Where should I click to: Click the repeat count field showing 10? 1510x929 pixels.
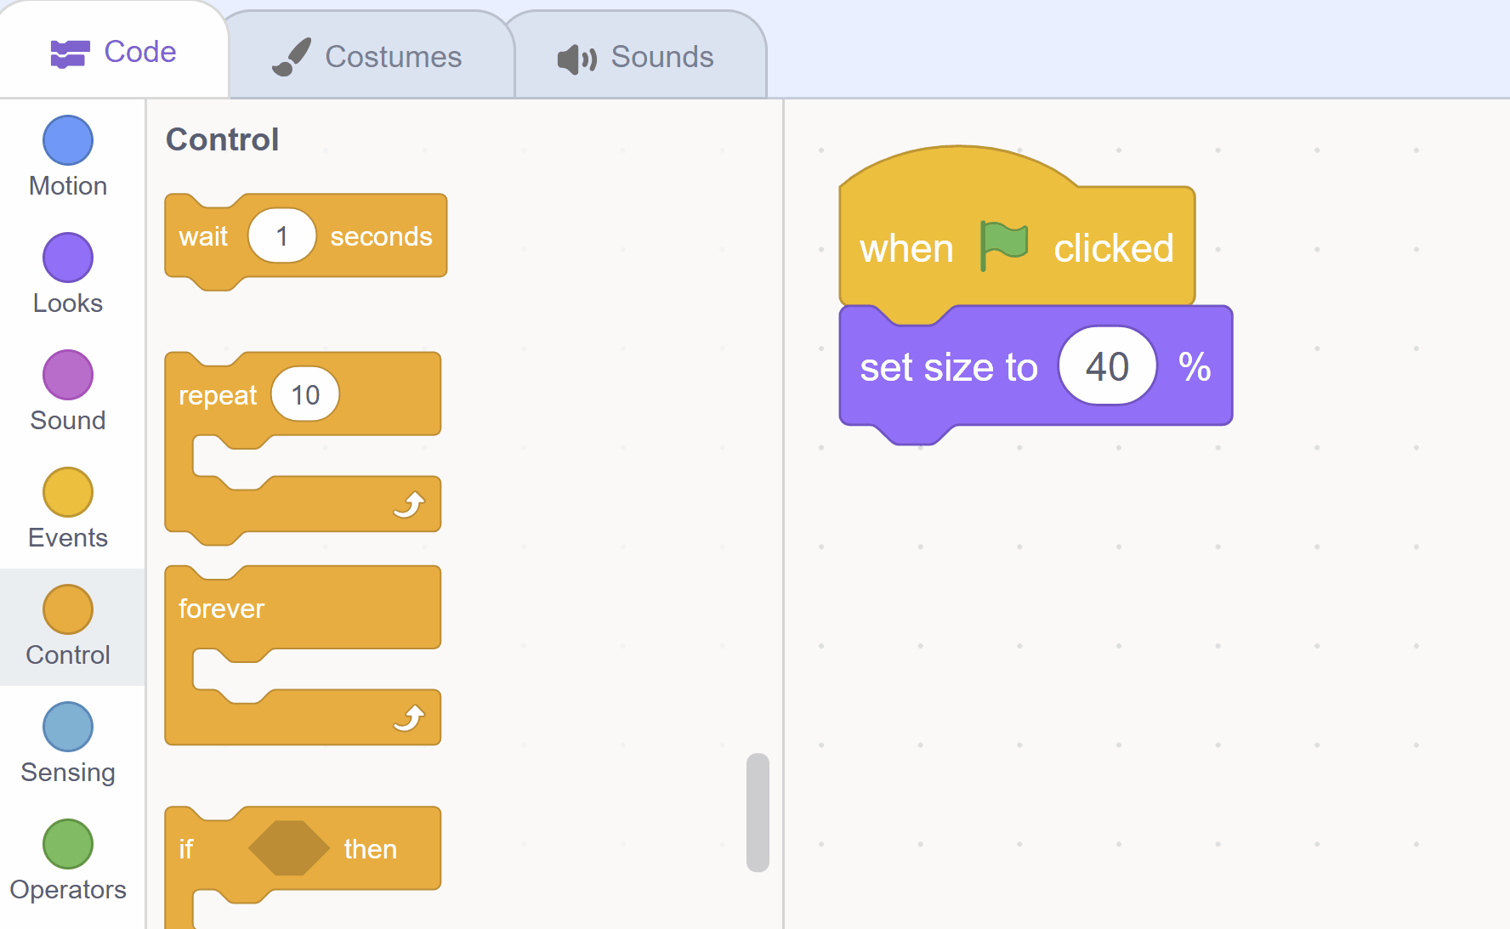click(305, 394)
